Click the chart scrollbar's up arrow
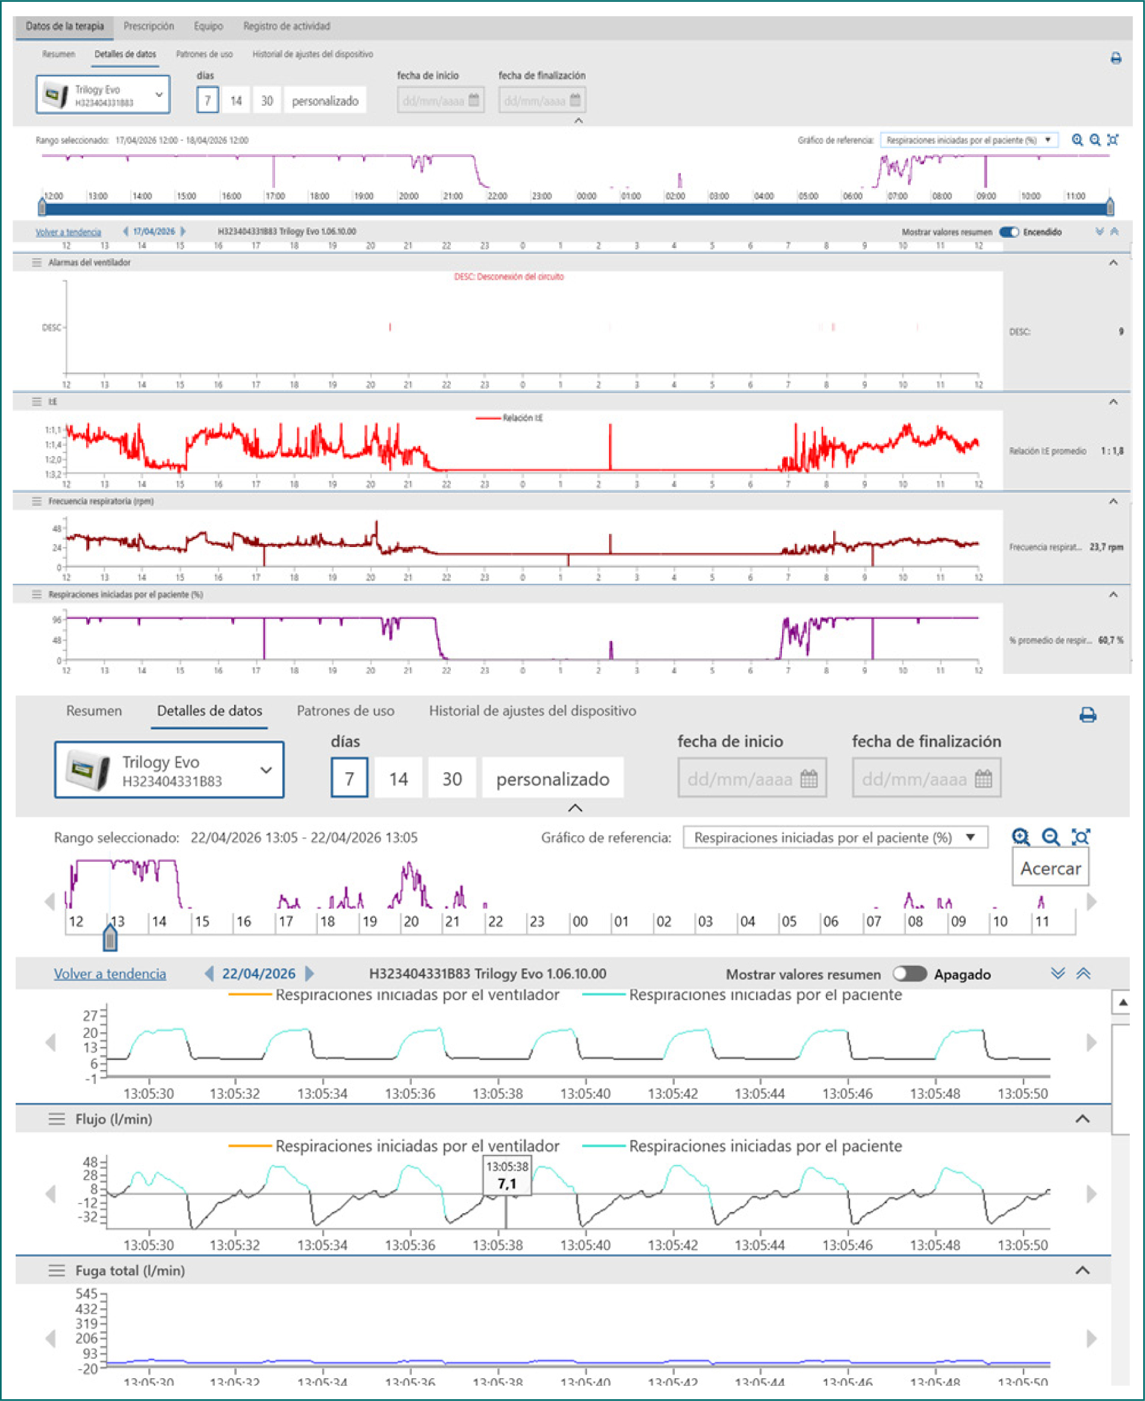Viewport: 1145px width, 1401px height. click(1123, 1002)
